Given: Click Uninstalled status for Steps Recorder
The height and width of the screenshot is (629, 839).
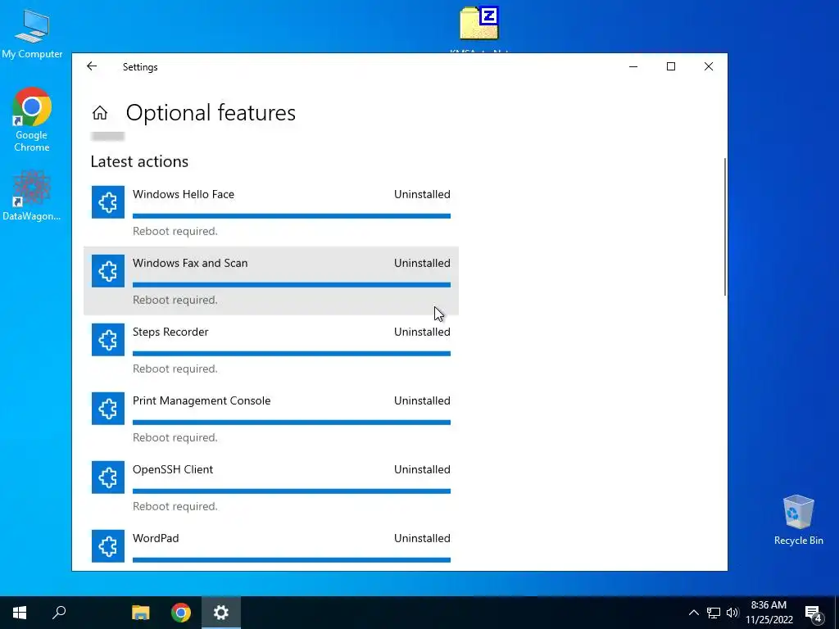Looking at the screenshot, I should click(422, 332).
